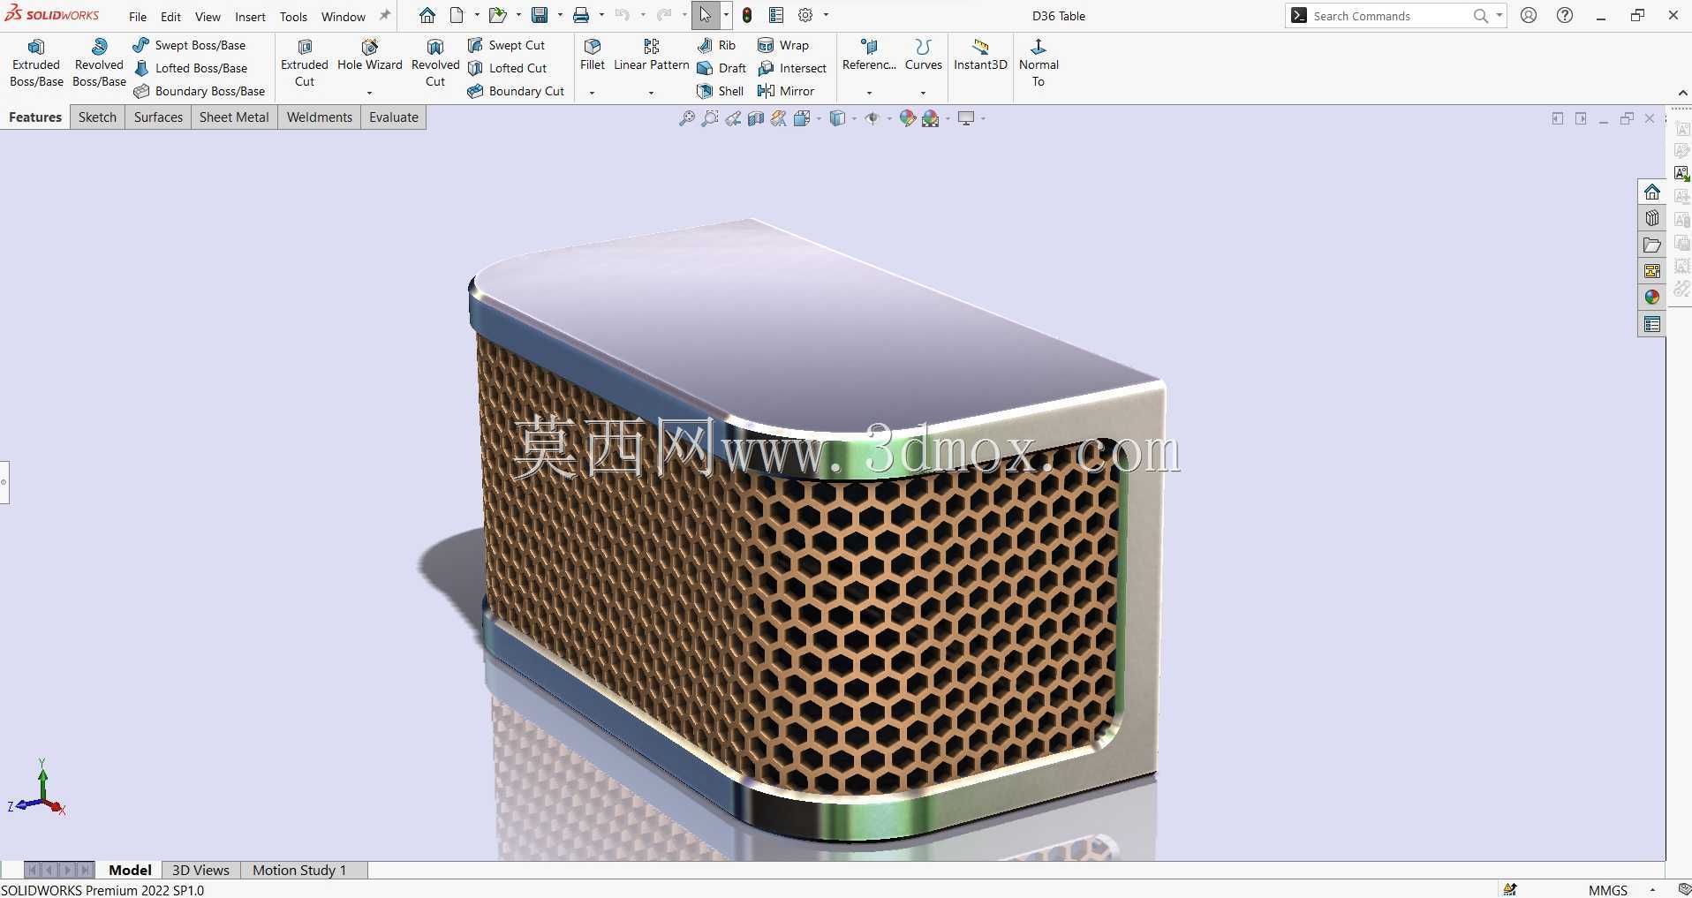1692x898 pixels.
Task: Open Custom Properties task pane tab
Action: (1651, 324)
